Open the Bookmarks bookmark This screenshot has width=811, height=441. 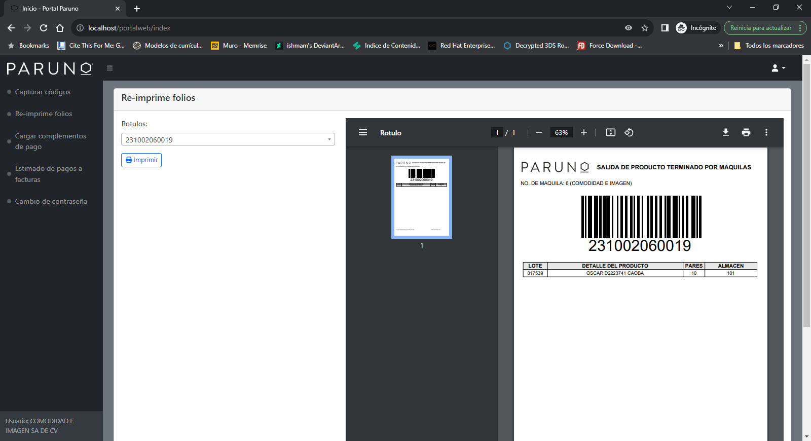[29, 46]
